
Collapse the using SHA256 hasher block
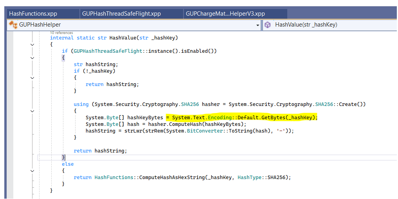(32, 111)
